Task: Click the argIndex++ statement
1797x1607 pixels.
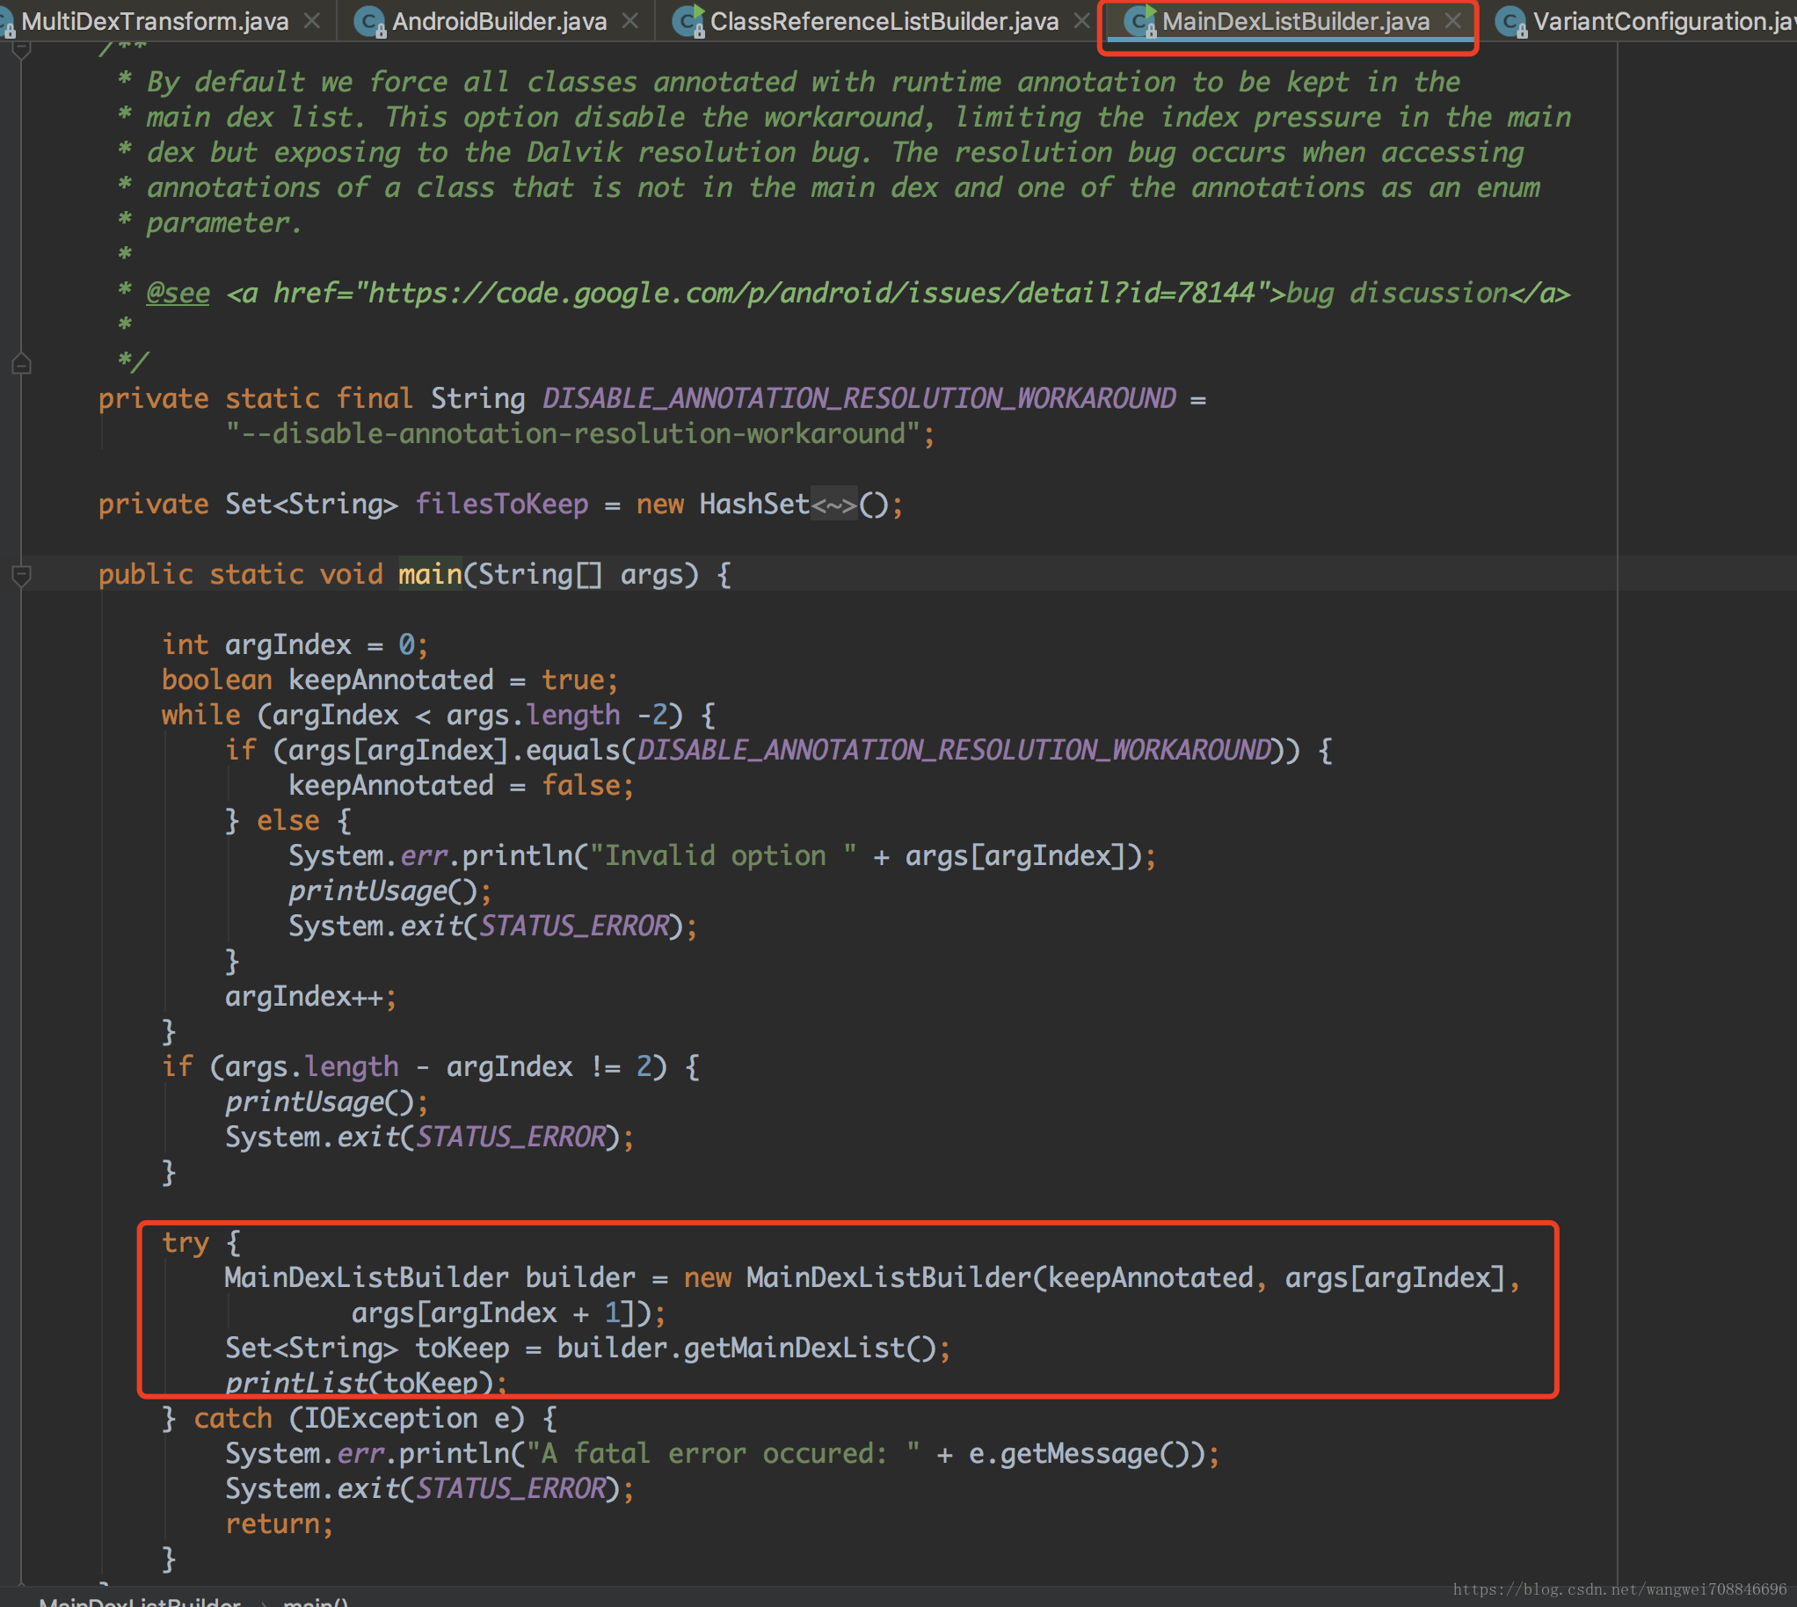Action: [311, 997]
